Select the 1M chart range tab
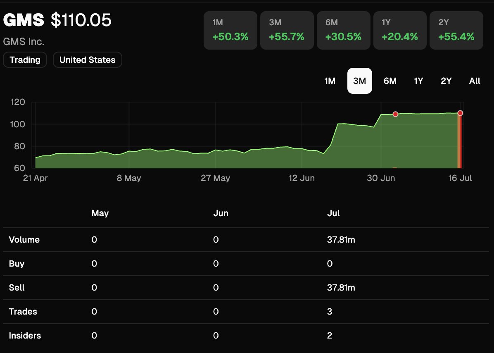Image resolution: width=494 pixels, height=353 pixels. [330, 81]
